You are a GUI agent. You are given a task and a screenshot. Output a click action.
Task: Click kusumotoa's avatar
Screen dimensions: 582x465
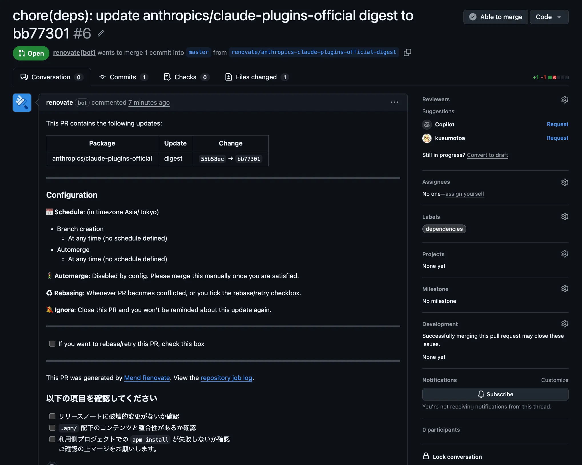[x=427, y=138]
